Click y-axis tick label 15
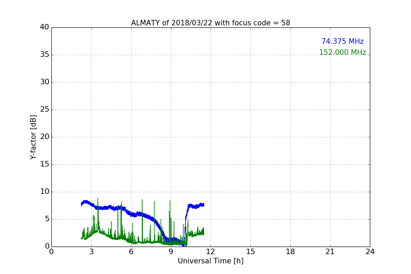Image resolution: width=411 pixels, height=274 pixels. click(45, 164)
